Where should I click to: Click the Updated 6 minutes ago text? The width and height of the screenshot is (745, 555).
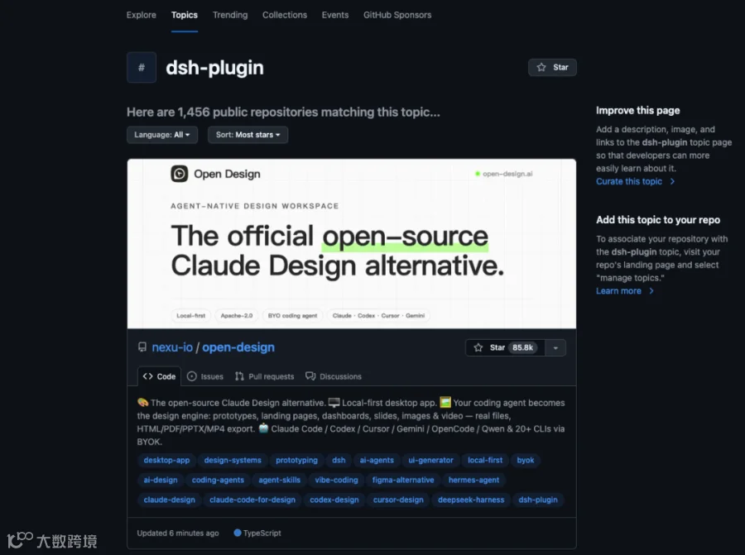[x=178, y=533]
